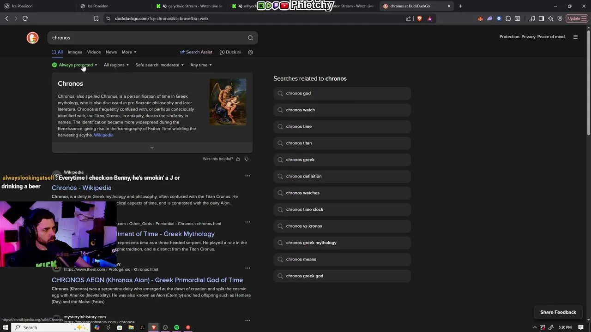This screenshot has height=332, width=591.
Task: Open the Any time filter dropdown
Action: coord(201,65)
